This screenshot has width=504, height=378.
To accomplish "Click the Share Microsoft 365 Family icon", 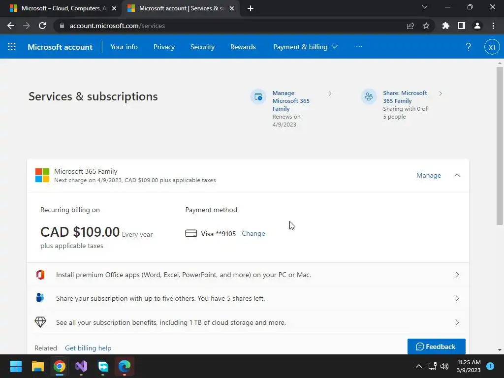I will pyautogui.click(x=369, y=96).
